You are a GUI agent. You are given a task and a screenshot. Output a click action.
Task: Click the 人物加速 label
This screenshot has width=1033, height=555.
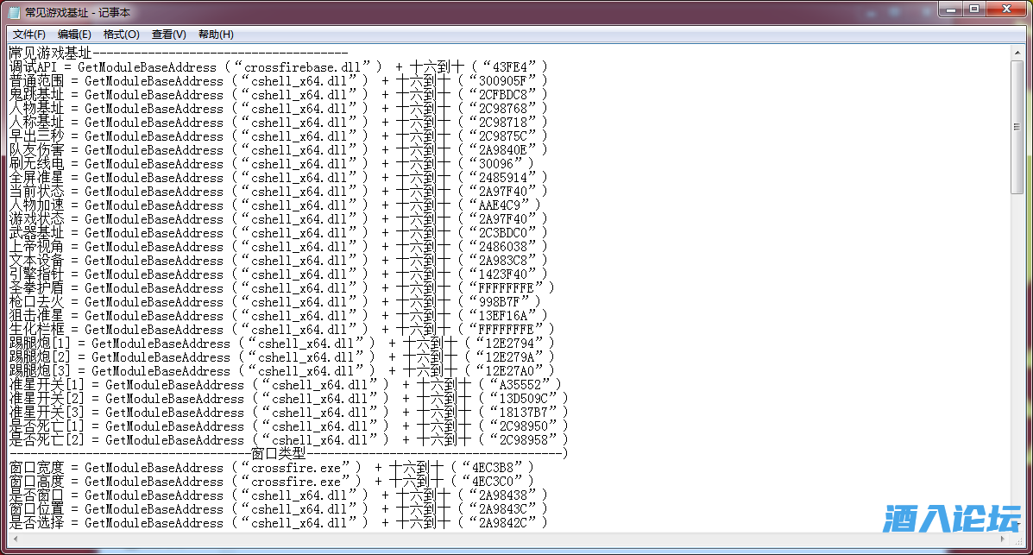37,205
